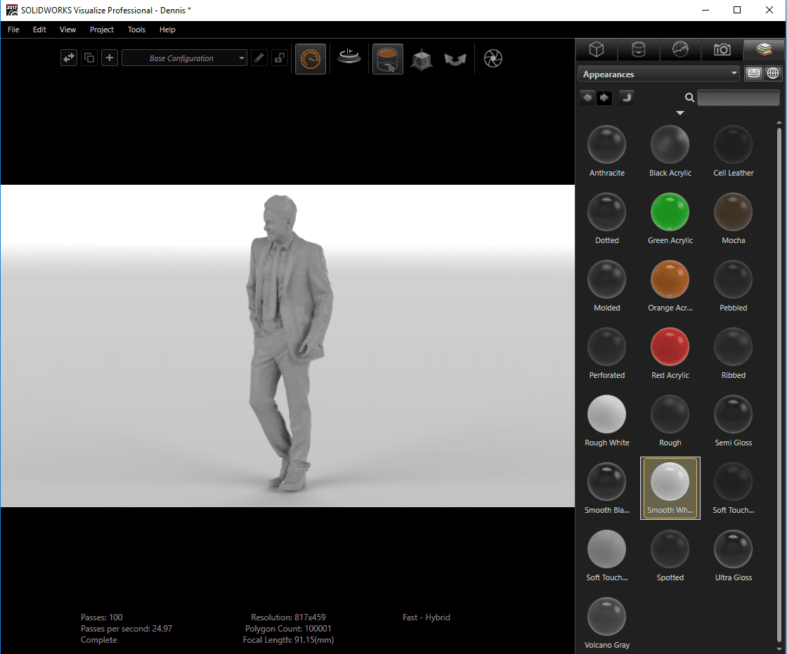The height and width of the screenshot is (654, 787).
Task: Switch to cloud library globe view
Action: tap(772, 74)
